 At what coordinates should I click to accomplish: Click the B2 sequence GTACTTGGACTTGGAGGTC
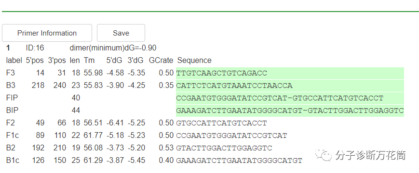[224, 148]
